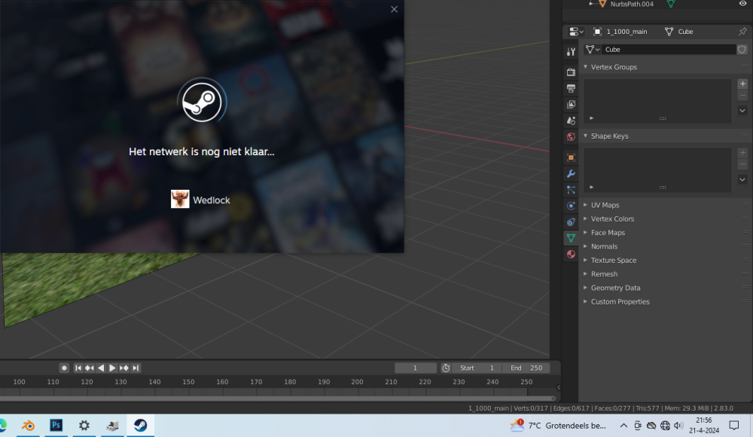Viewport: 753px width, 437px height.
Task: Toggle the pin ID in Properties header
Action: click(742, 32)
